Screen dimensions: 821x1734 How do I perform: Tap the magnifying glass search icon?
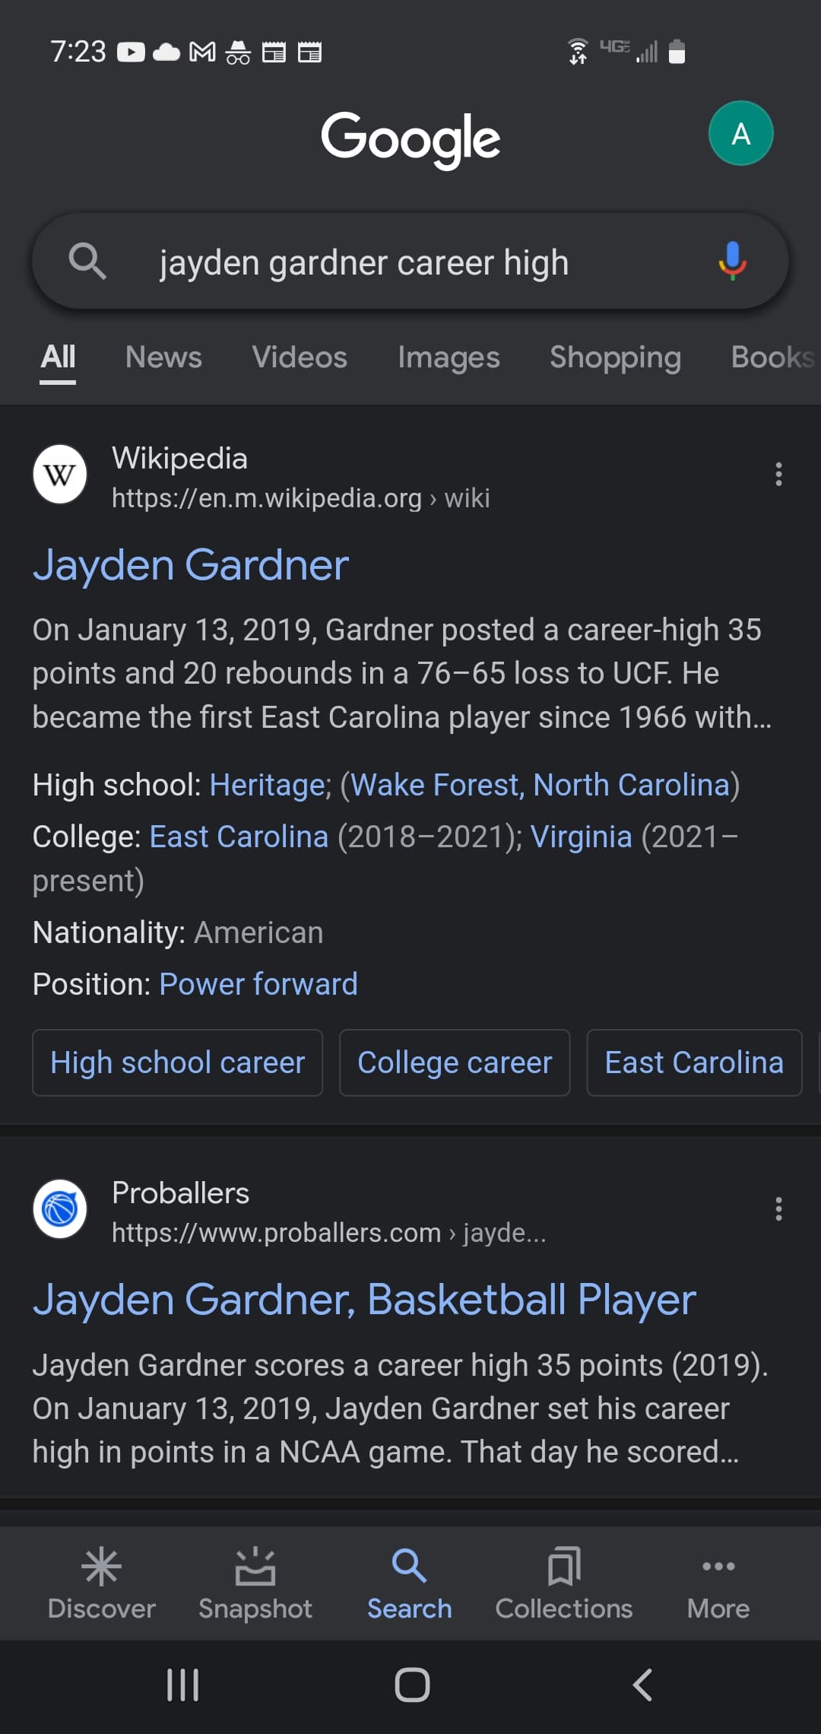(x=87, y=261)
